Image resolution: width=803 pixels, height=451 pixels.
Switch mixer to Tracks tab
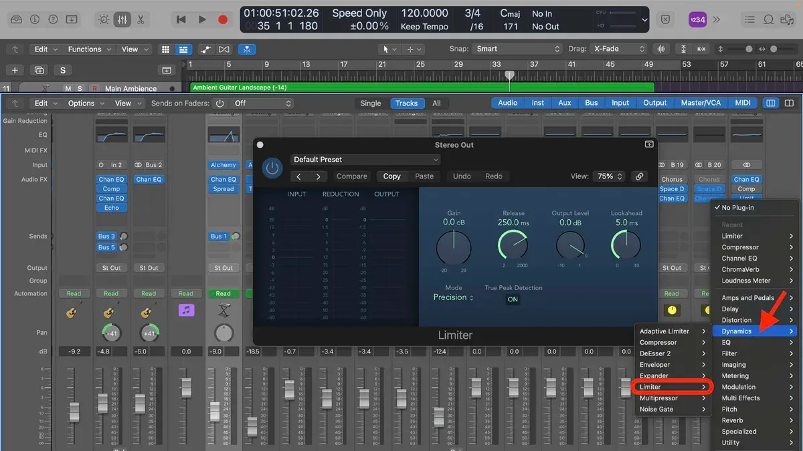(x=406, y=104)
